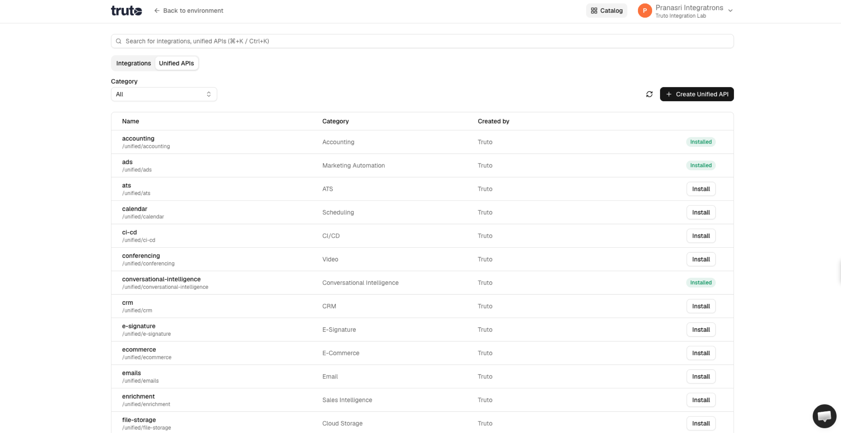This screenshot has width=841, height=433.
Task: Open the ci-cd API name
Action: tap(129, 232)
